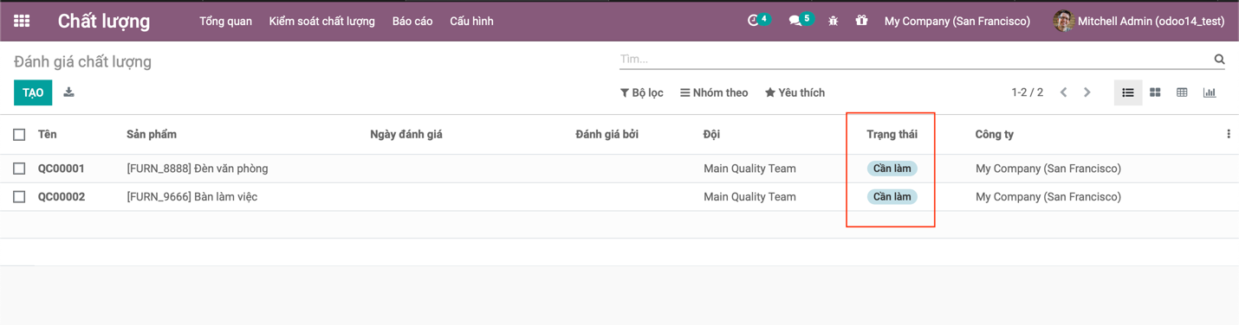The width and height of the screenshot is (1239, 325).
Task: Click the Tìm search input field
Action: point(914,60)
